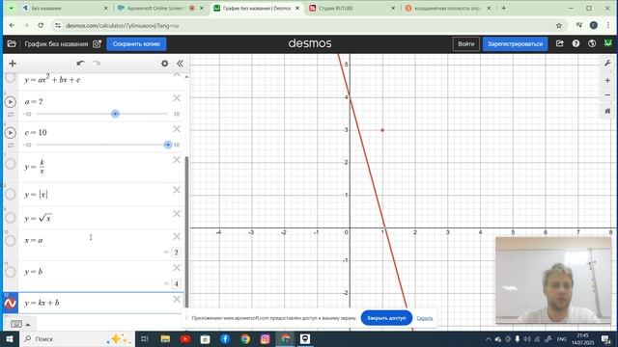Click the Скрыть link
Screen dimensions: 618x347
pyautogui.click(x=425, y=318)
